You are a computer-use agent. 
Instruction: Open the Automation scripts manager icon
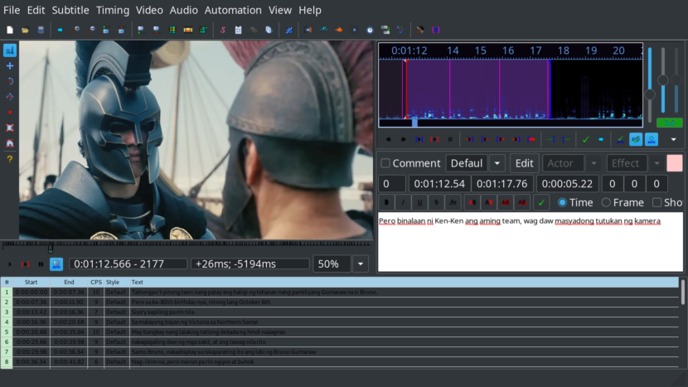288,30
